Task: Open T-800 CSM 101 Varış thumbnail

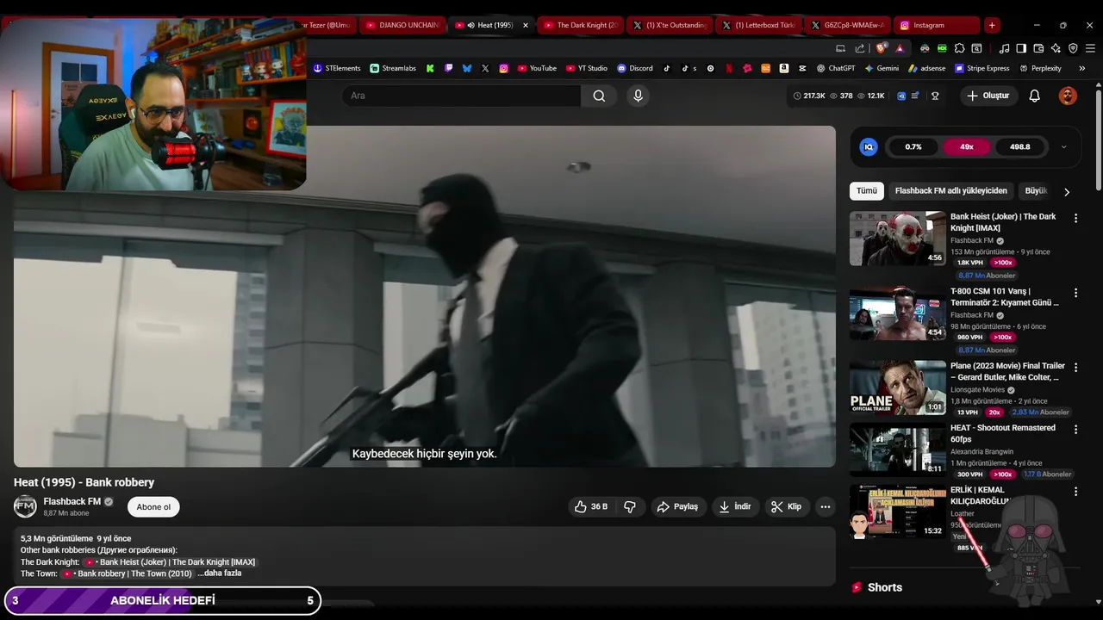Action: tap(898, 313)
